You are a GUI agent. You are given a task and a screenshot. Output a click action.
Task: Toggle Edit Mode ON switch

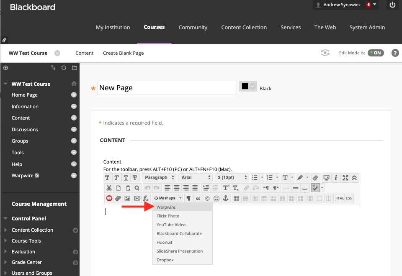tap(376, 53)
